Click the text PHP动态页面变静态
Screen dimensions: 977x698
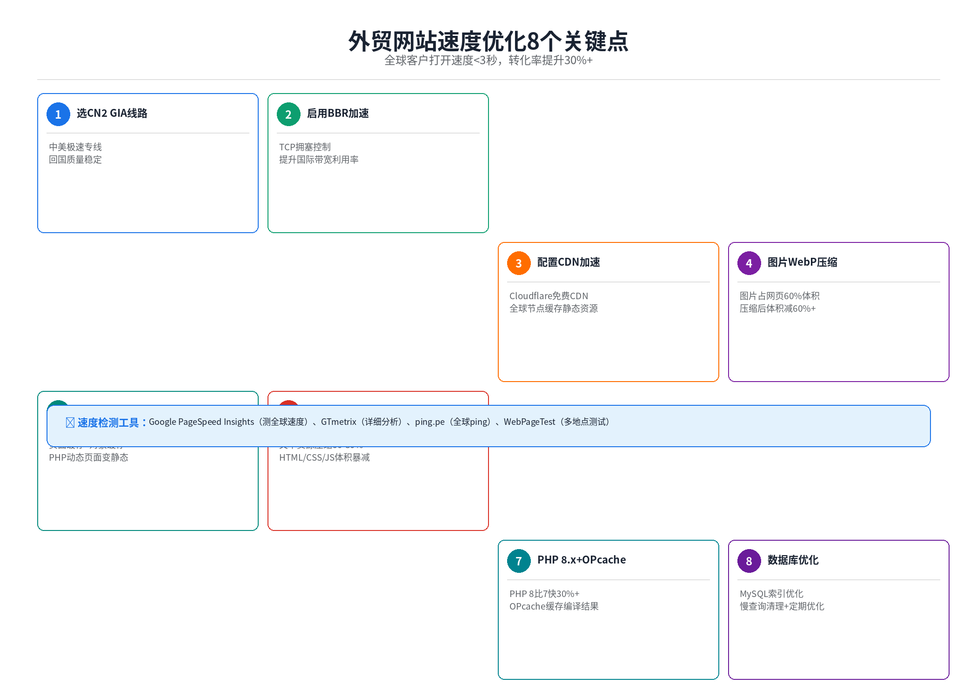click(x=88, y=457)
